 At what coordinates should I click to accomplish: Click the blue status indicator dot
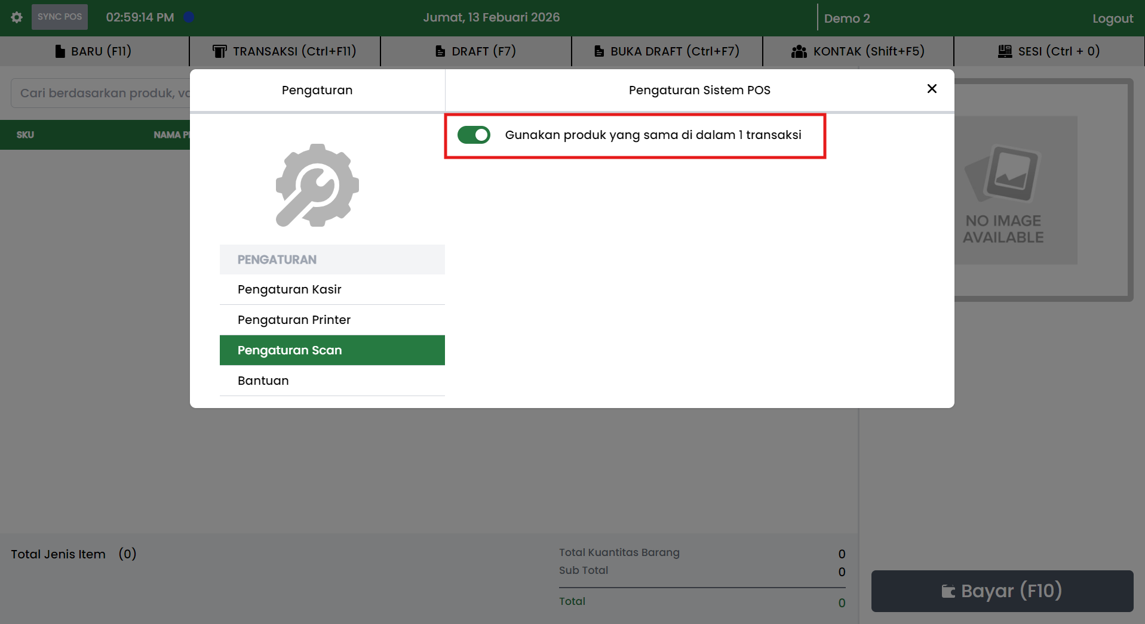189,17
